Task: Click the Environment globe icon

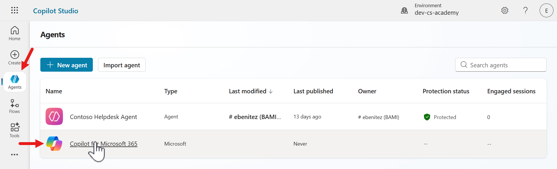Action: pyautogui.click(x=404, y=11)
